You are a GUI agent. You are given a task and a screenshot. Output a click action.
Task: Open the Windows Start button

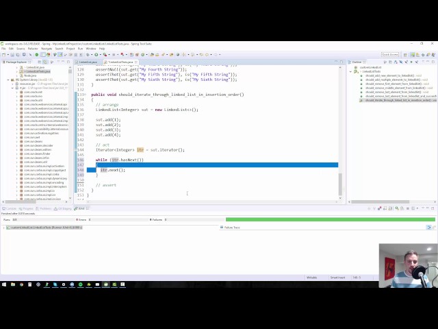tap(4, 284)
